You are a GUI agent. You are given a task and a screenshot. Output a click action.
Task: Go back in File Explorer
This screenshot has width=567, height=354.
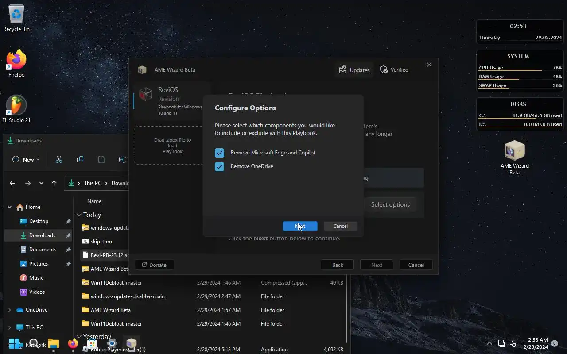[x=12, y=183]
